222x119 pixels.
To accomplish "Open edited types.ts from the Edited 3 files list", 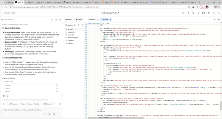I will point(31,85).
